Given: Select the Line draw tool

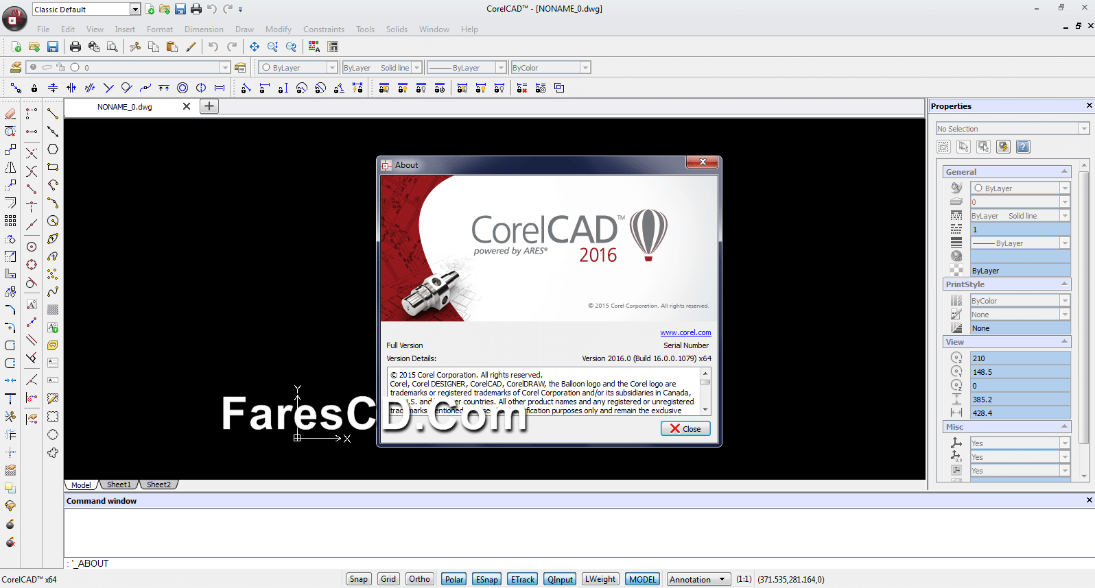Looking at the screenshot, I should [53, 114].
